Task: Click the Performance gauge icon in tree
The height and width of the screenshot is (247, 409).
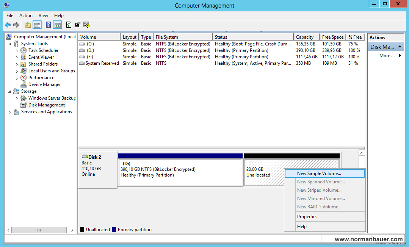Action: pyautogui.click(x=24, y=78)
